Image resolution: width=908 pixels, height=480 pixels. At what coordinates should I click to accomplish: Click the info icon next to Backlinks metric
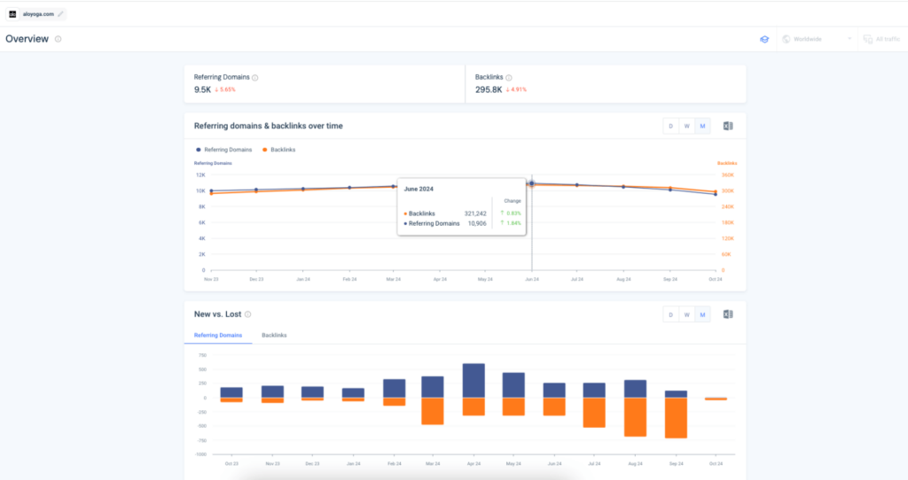509,78
